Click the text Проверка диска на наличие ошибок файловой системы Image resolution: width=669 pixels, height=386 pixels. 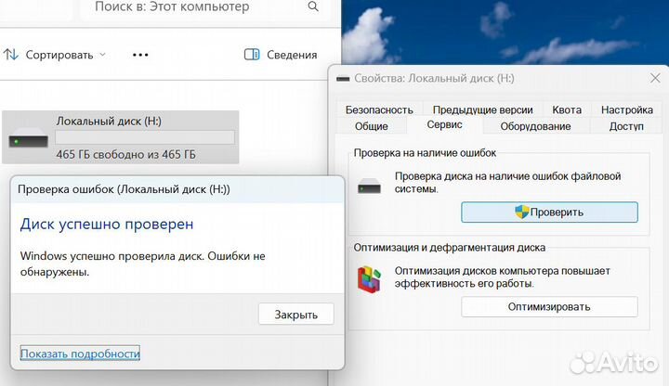[x=507, y=183]
